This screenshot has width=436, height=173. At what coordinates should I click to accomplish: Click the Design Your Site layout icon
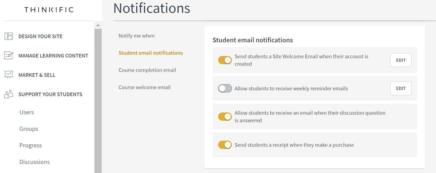coord(8,36)
